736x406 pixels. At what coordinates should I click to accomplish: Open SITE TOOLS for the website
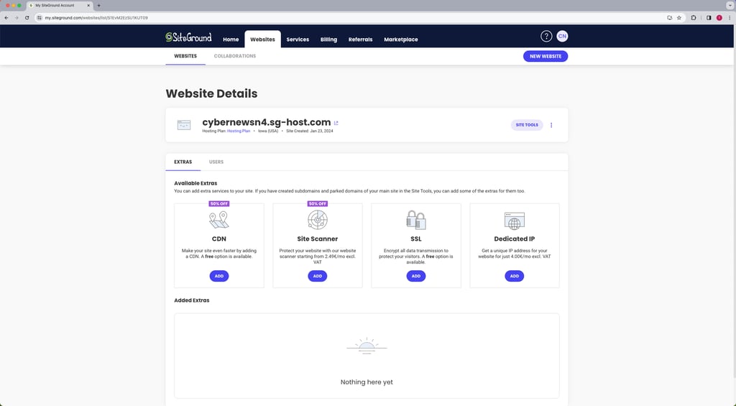pyautogui.click(x=527, y=125)
